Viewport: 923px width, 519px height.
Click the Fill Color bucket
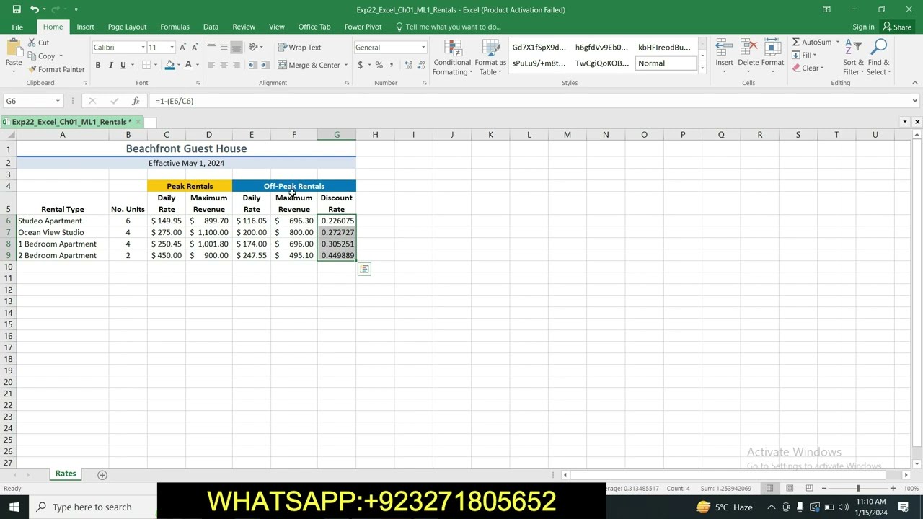(x=169, y=65)
